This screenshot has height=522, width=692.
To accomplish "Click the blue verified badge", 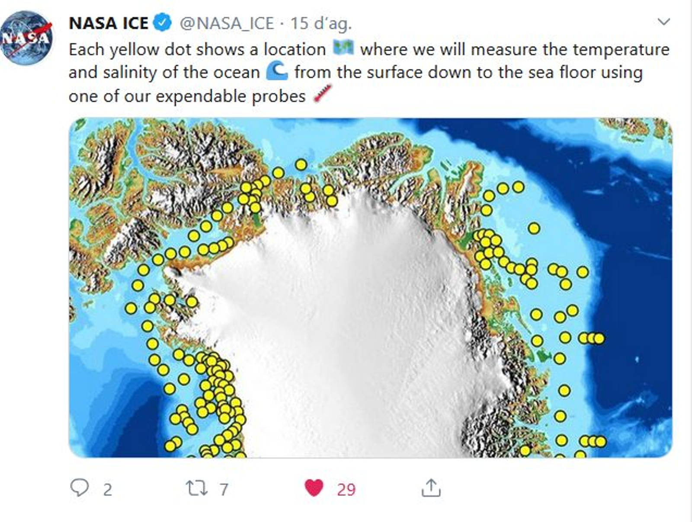I will pyautogui.click(x=163, y=22).
